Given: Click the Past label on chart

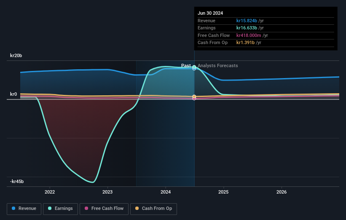Looking at the screenshot, I should 186,65.
